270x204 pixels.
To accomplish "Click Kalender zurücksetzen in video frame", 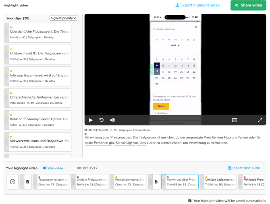I will [164, 29].
